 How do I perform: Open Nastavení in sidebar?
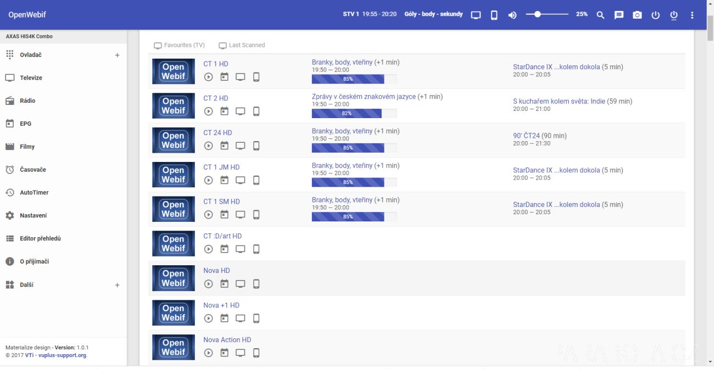63,216
